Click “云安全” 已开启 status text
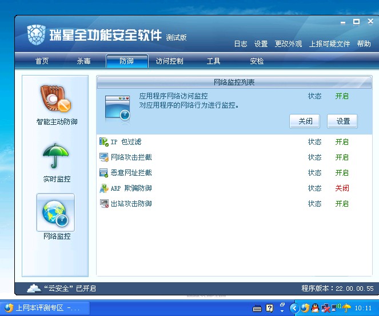The height and width of the screenshot is (316, 379). pos(70,289)
